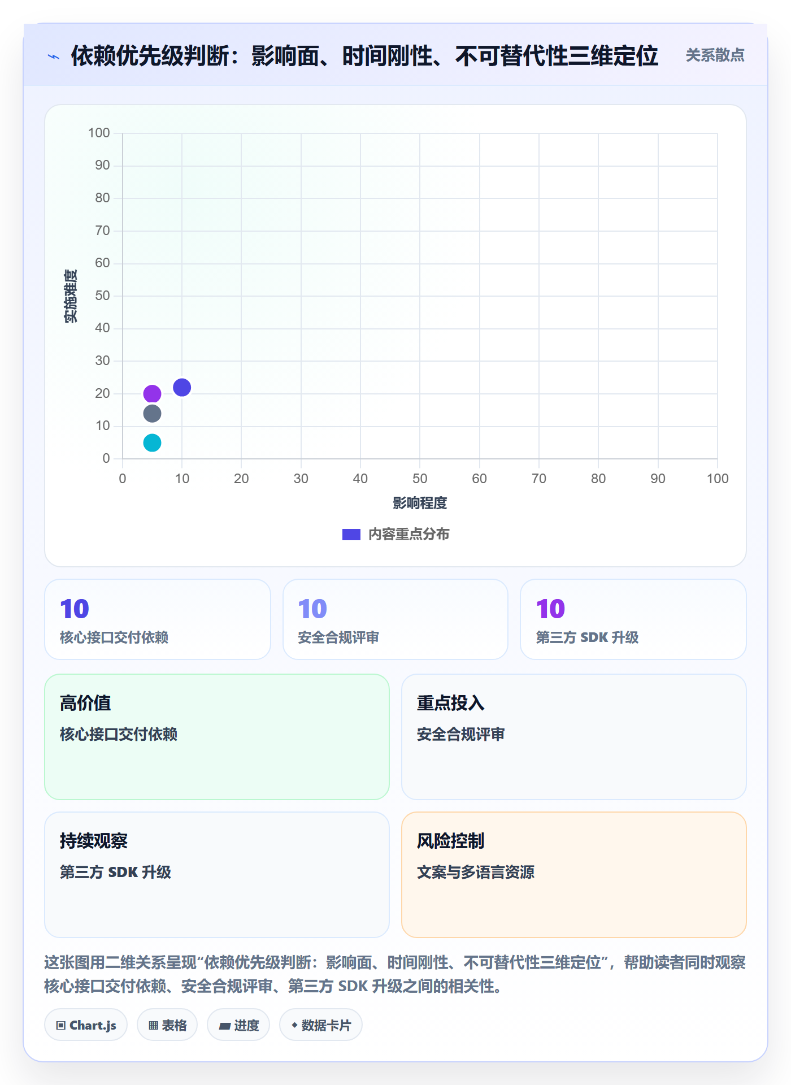Select the 重点投入 quadrant card

click(x=574, y=737)
